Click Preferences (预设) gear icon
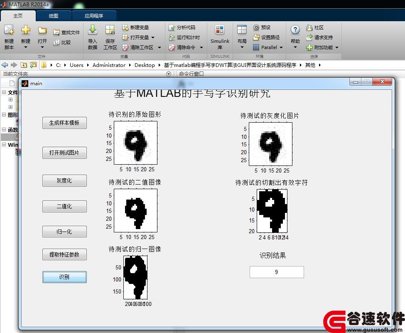405x333 pixels. 256,27
